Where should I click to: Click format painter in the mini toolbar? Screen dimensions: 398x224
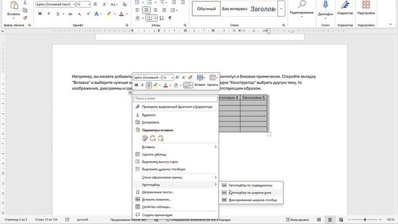tap(190, 77)
